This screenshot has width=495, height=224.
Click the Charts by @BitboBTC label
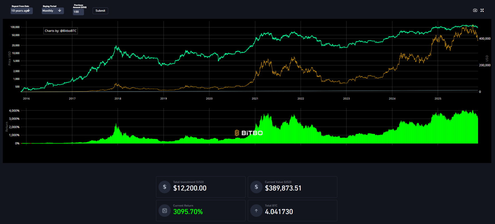pyautogui.click(x=61, y=31)
